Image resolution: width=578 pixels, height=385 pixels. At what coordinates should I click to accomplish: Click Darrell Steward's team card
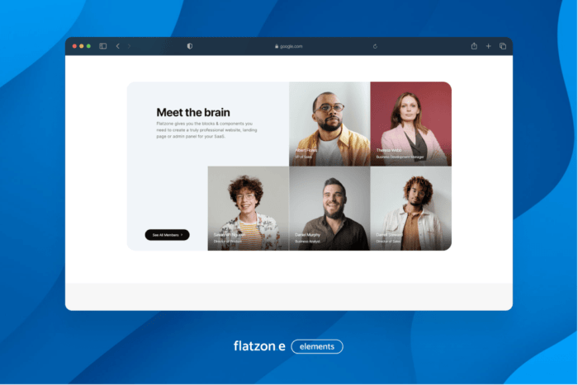pos(410,208)
